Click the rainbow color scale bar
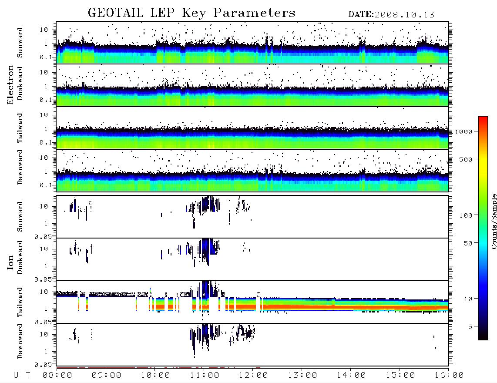This screenshot has width=497, height=383. [483, 228]
